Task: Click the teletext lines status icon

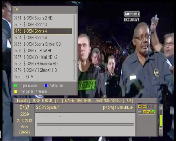Action: [153, 106]
